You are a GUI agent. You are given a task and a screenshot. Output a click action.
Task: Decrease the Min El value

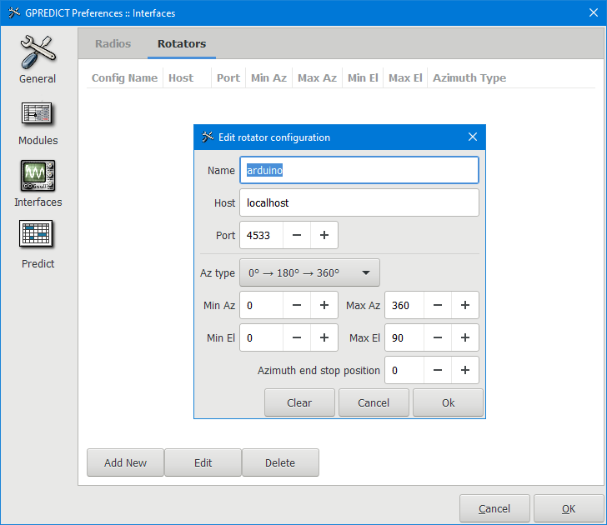click(x=297, y=337)
